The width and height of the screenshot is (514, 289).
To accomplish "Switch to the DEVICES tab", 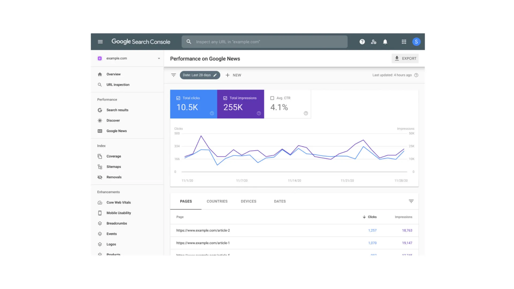I will coord(248,201).
